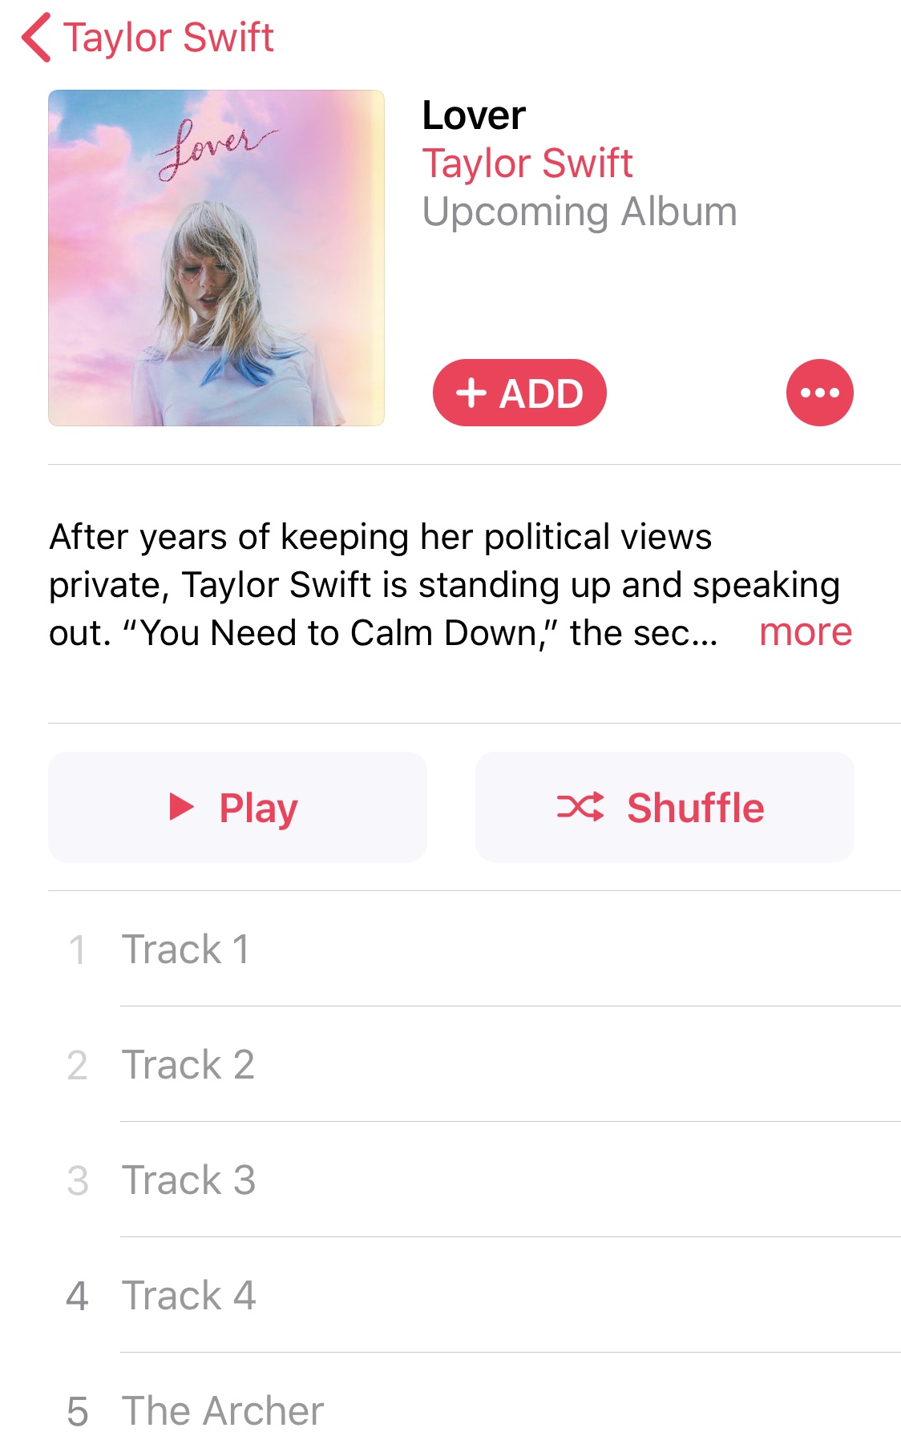The height and width of the screenshot is (1456, 901).
Task: Go back to the Taylor Swift page
Action: 168,38
